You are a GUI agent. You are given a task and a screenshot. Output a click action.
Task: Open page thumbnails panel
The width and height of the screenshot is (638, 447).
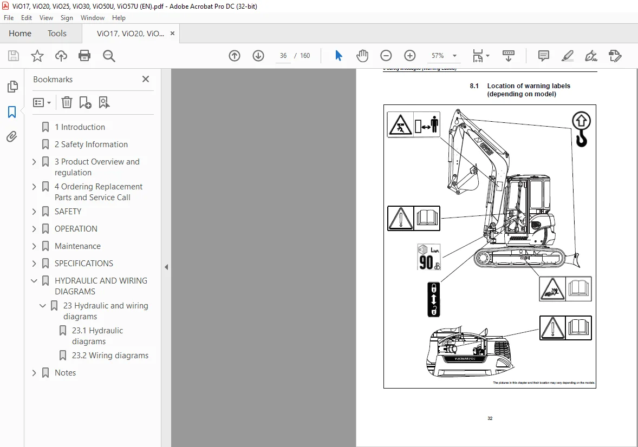(x=12, y=86)
